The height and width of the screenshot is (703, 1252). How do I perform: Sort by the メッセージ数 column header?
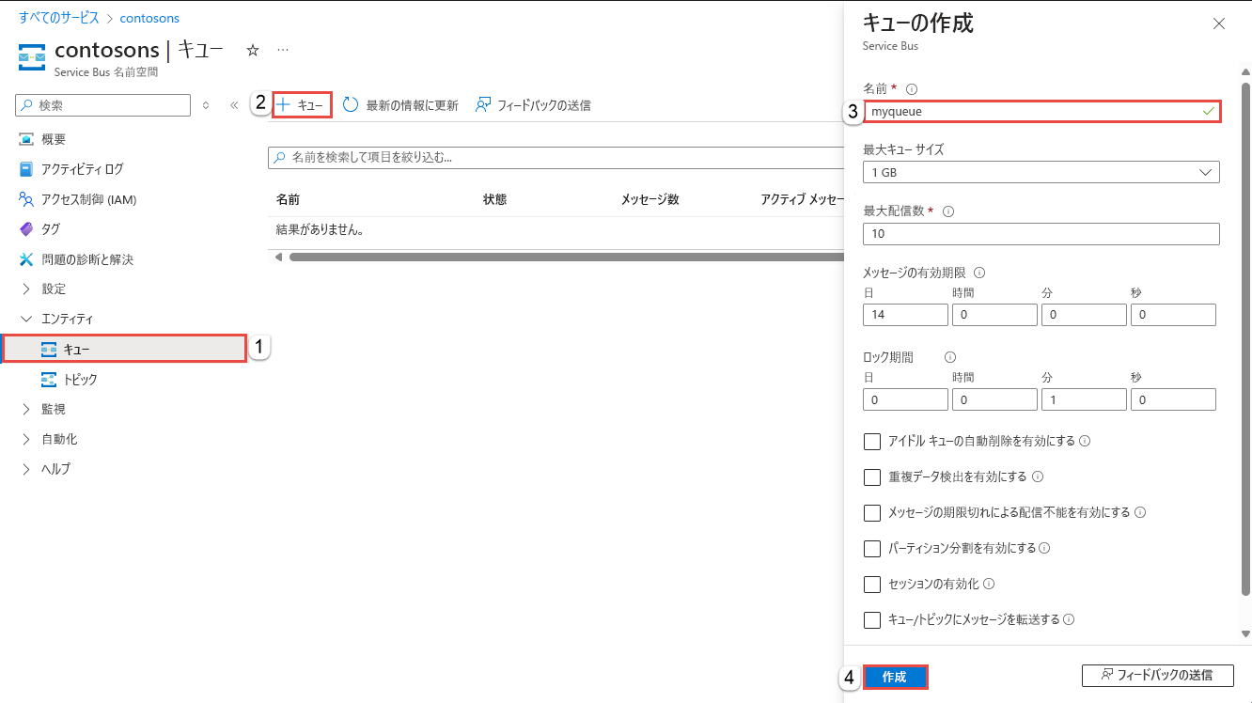tap(649, 199)
